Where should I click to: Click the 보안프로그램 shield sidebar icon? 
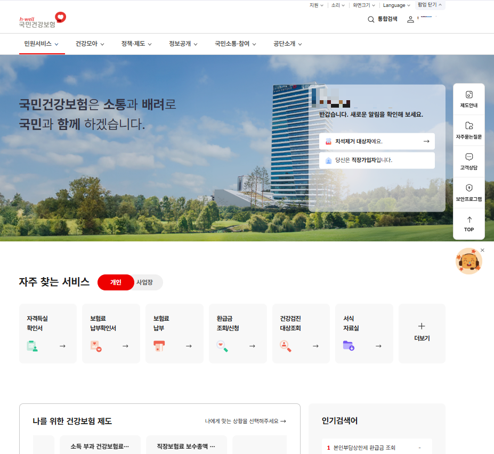[468, 191]
